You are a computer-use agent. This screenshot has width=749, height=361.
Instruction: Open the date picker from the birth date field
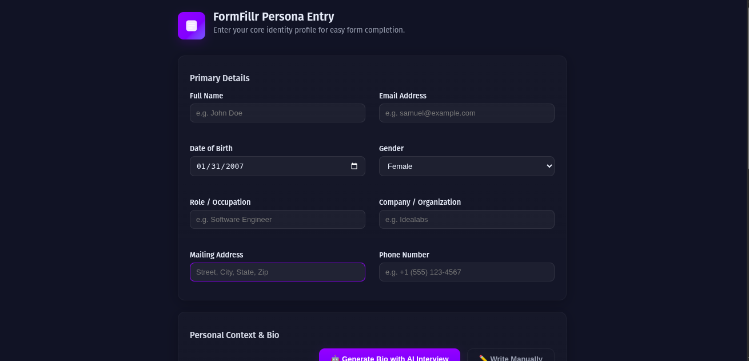(354, 166)
